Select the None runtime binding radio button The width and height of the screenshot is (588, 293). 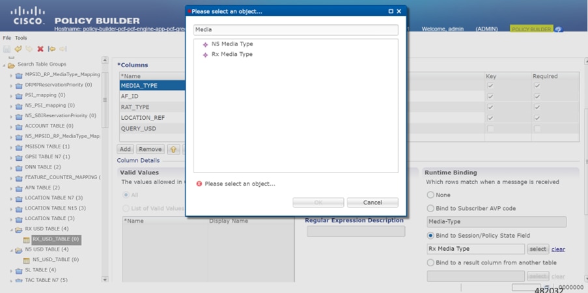tap(430, 195)
